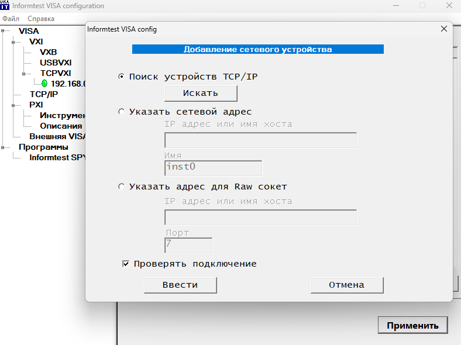Close the 'Informtest VISA config' dialog
Screen dimensions: 461x345
(444, 29)
